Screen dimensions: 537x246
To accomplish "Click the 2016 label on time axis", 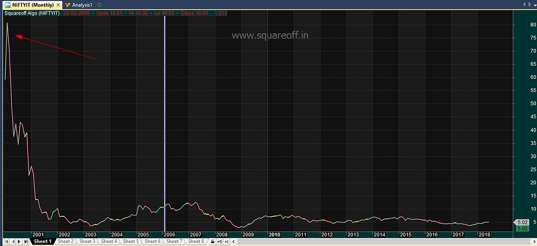I will coord(432,235).
